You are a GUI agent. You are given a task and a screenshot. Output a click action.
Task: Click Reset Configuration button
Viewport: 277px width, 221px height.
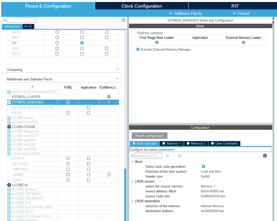(149, 136)
